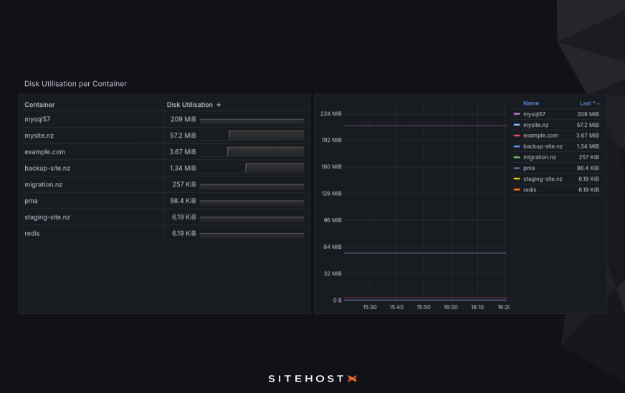Image resolution: width=625 pixels, height=393 pixels.
Task: Click the pma legend color marker
Action: (x=517, y=168)
